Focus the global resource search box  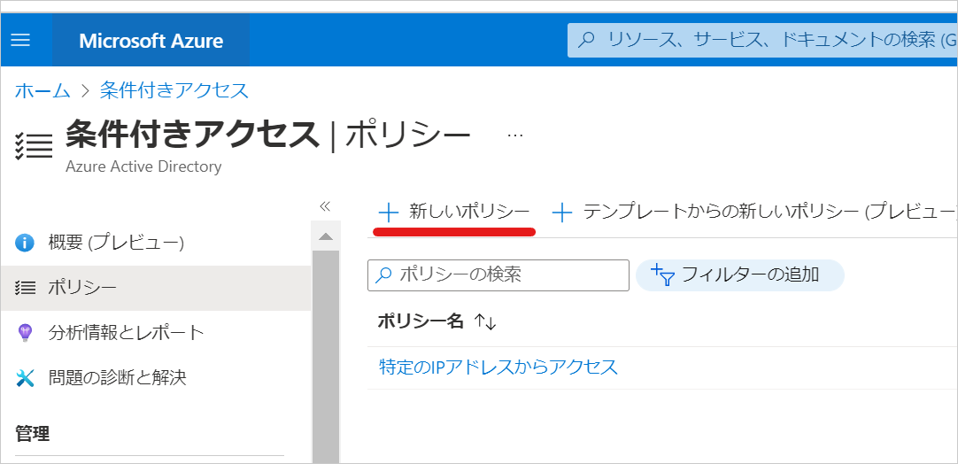(762, 41)
